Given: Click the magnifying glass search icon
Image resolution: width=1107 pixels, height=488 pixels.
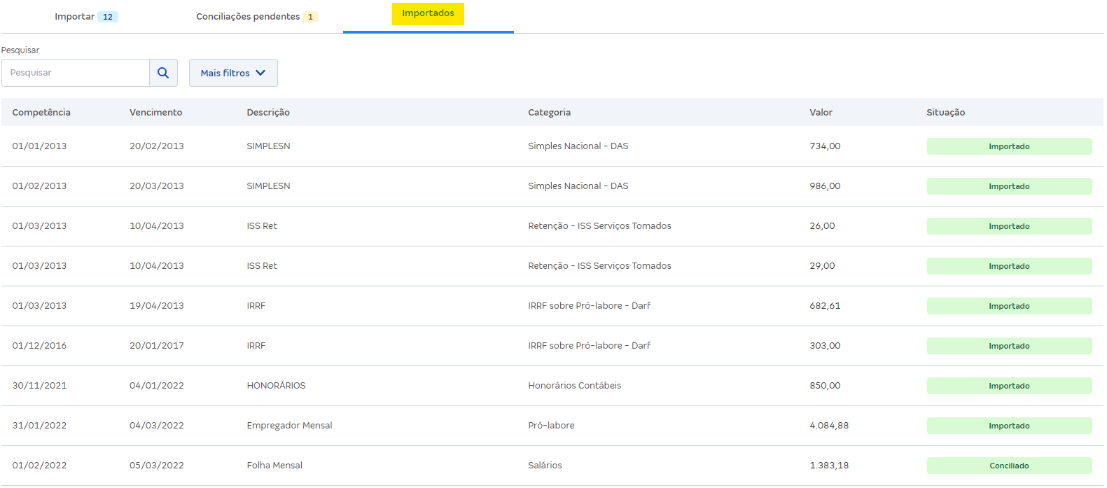Looking at the screenshot, I should (163, 73).
